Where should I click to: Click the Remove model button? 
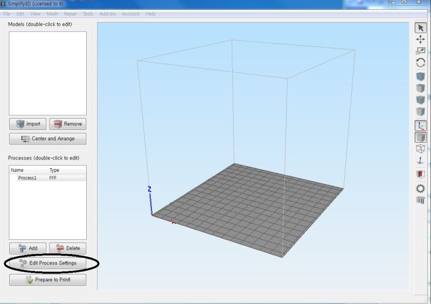(x=68, y=124)
